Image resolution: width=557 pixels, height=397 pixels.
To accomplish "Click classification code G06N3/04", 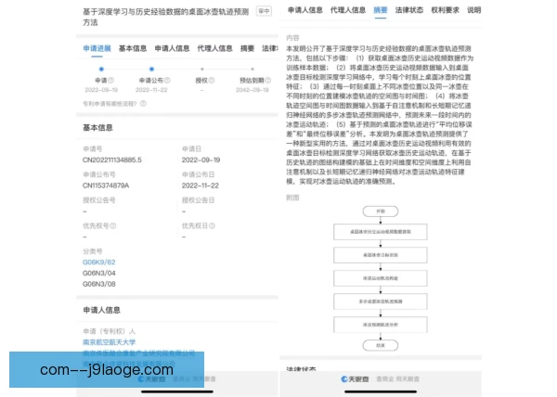I will point(98,274).
